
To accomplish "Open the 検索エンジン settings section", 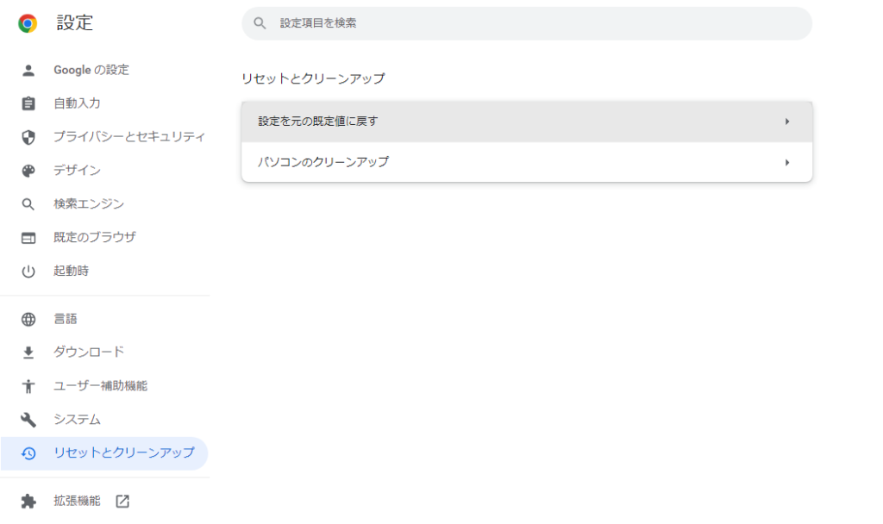I will 89,204.
